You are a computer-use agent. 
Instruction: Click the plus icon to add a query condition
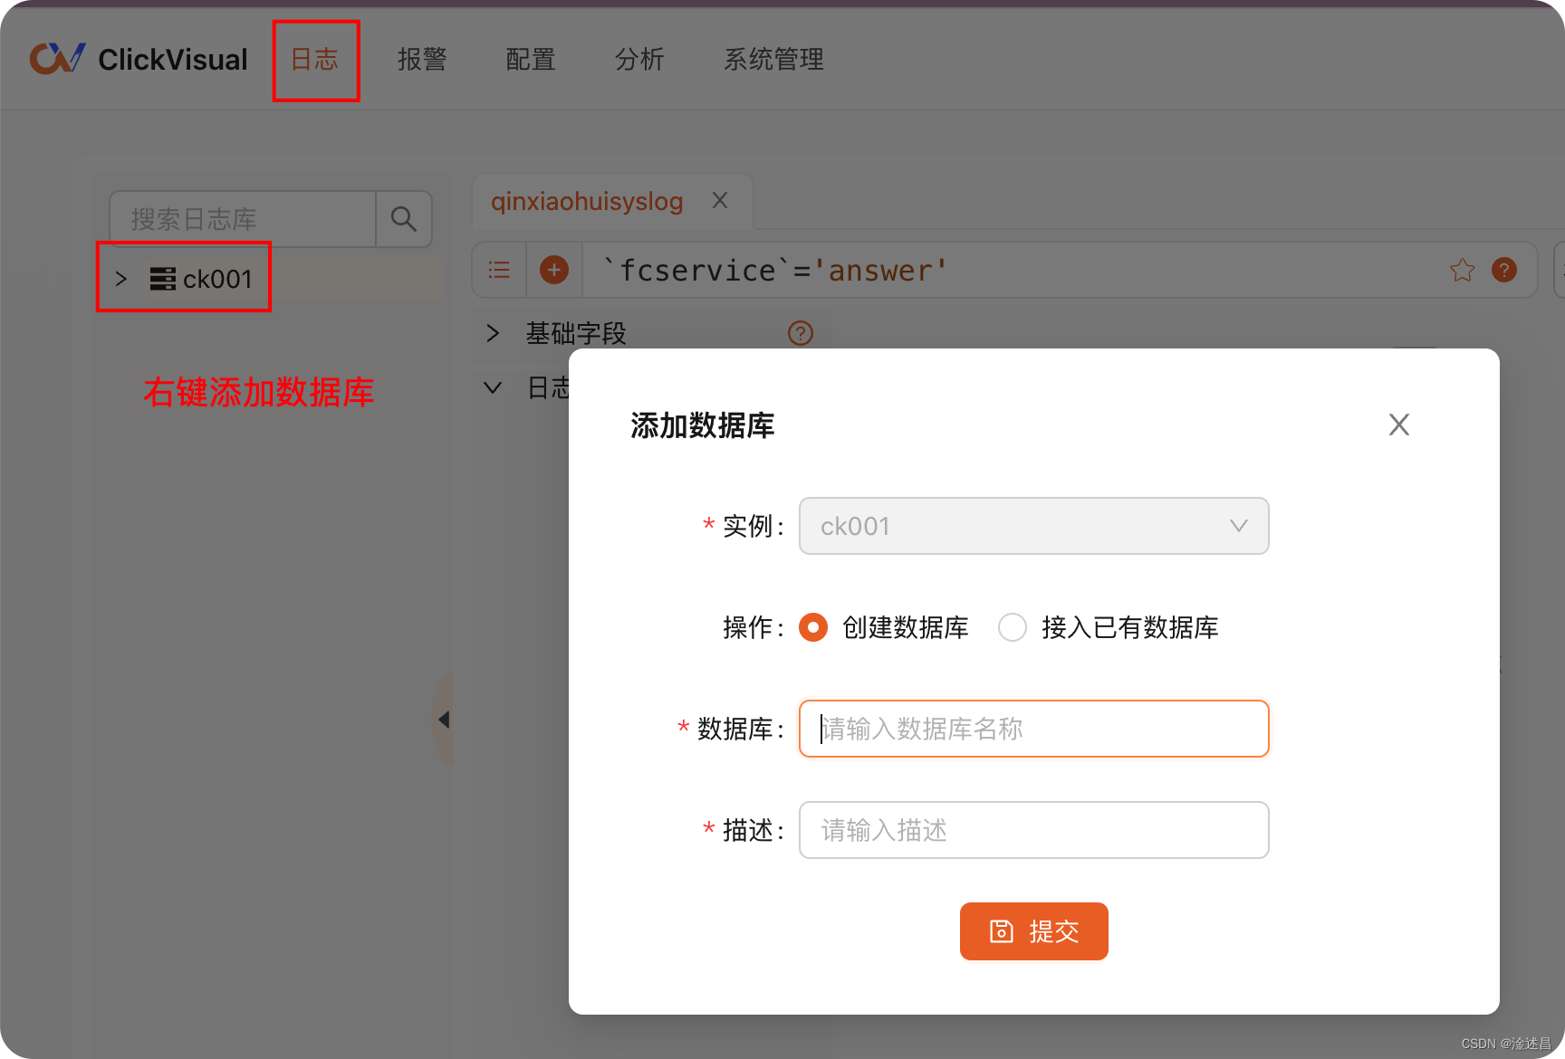click(553, 269)
